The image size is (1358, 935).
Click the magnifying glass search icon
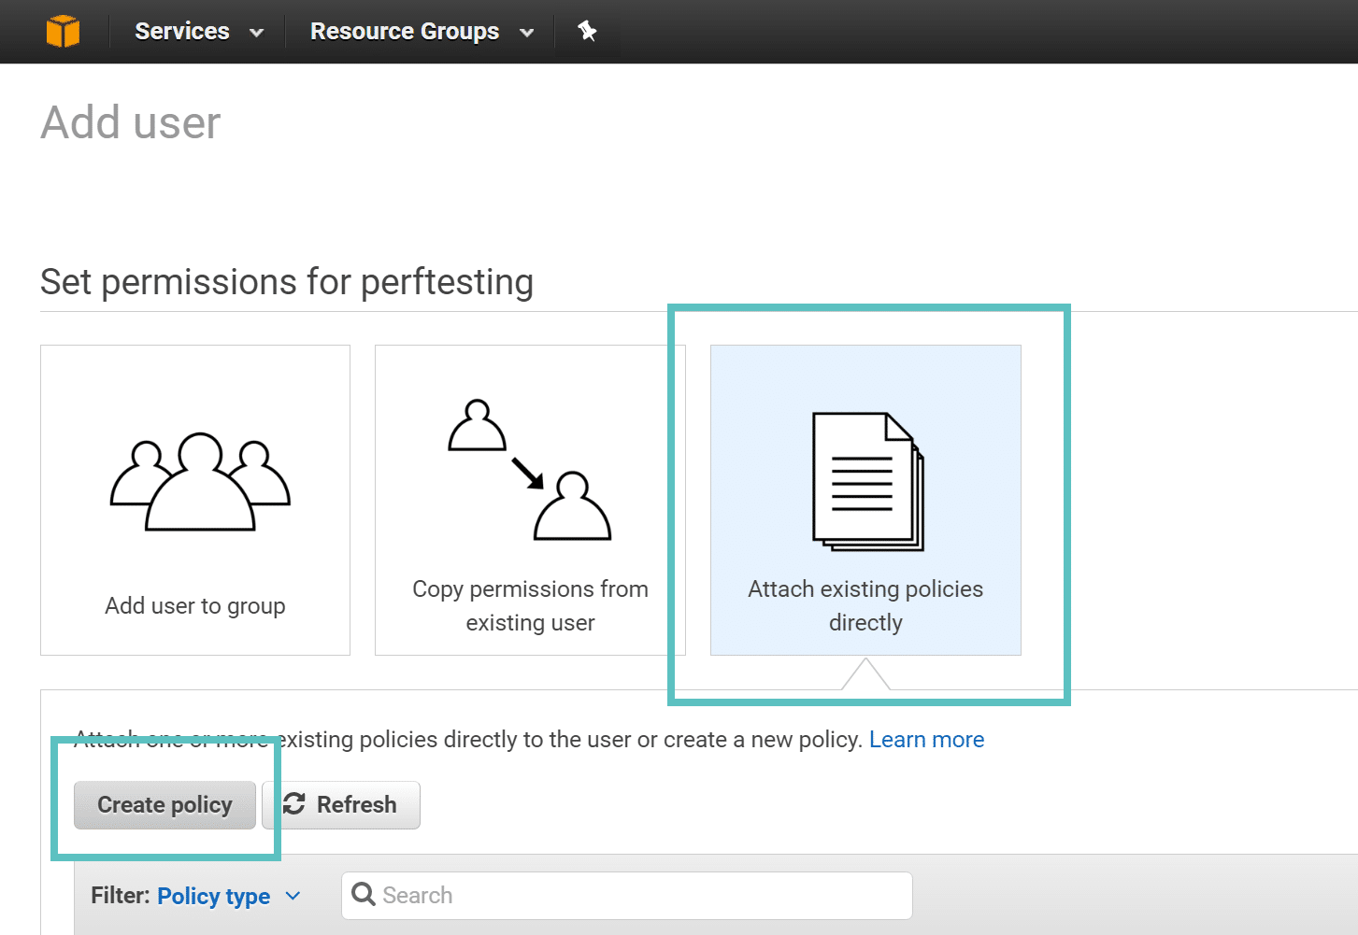[x=364, y=895]
